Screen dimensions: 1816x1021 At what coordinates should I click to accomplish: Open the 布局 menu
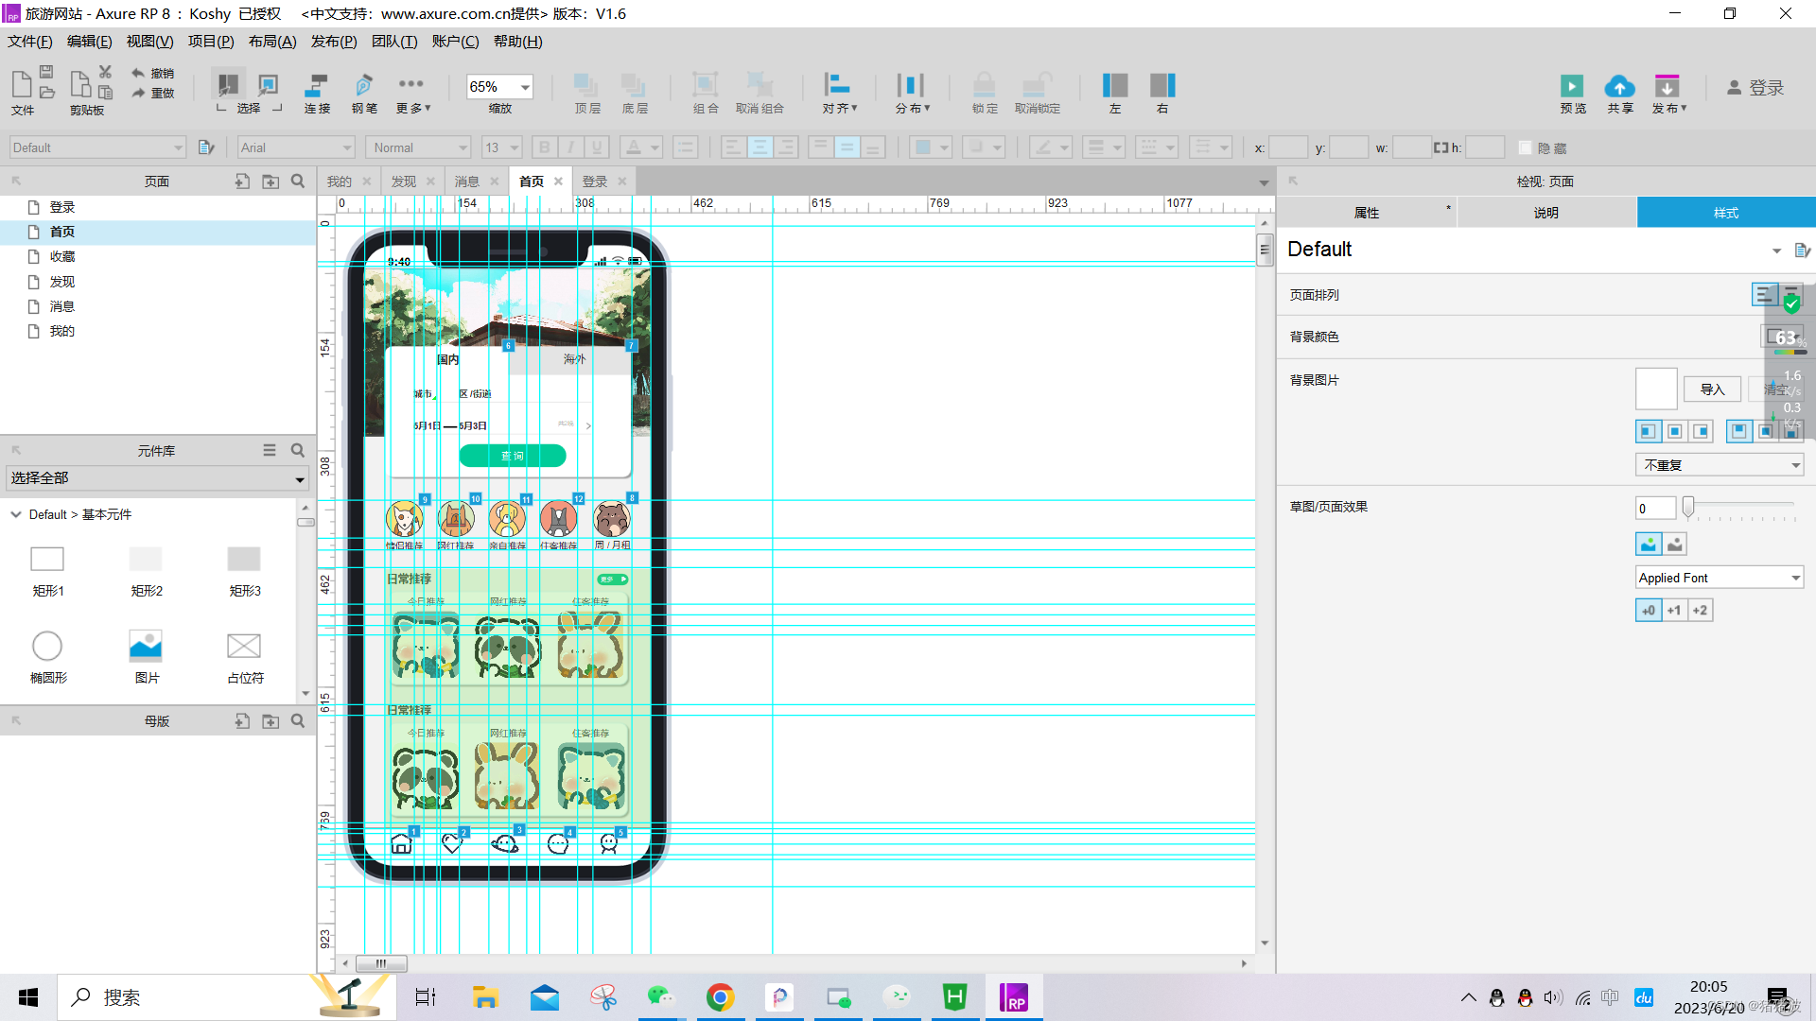pyautogui.click(x=272, y=42)
